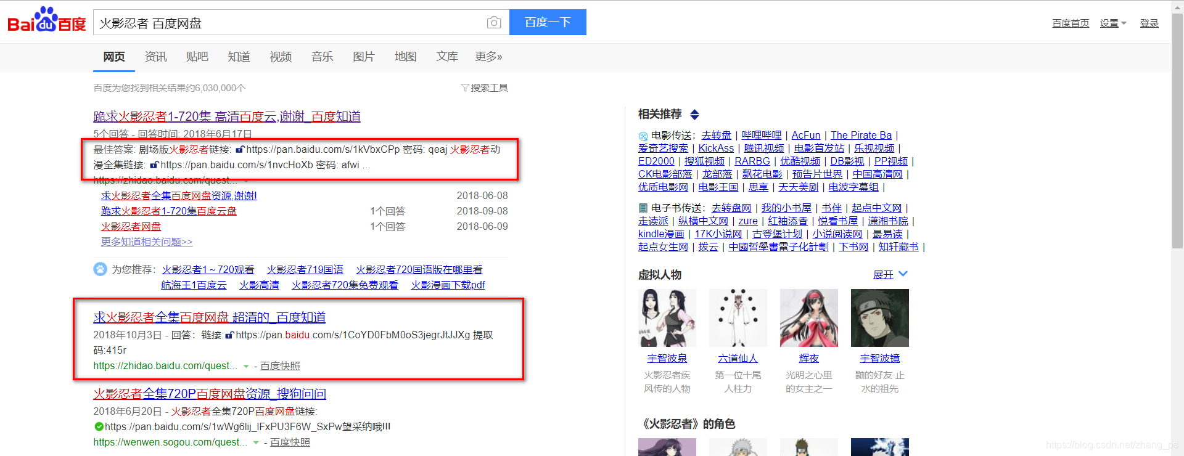Click recommended search 火影忍者719国语

[x=305, y=269]
